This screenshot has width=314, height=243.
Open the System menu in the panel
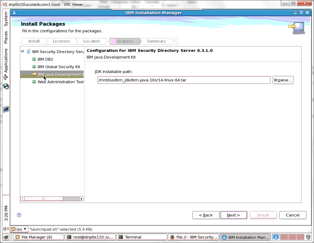point(6,19)
